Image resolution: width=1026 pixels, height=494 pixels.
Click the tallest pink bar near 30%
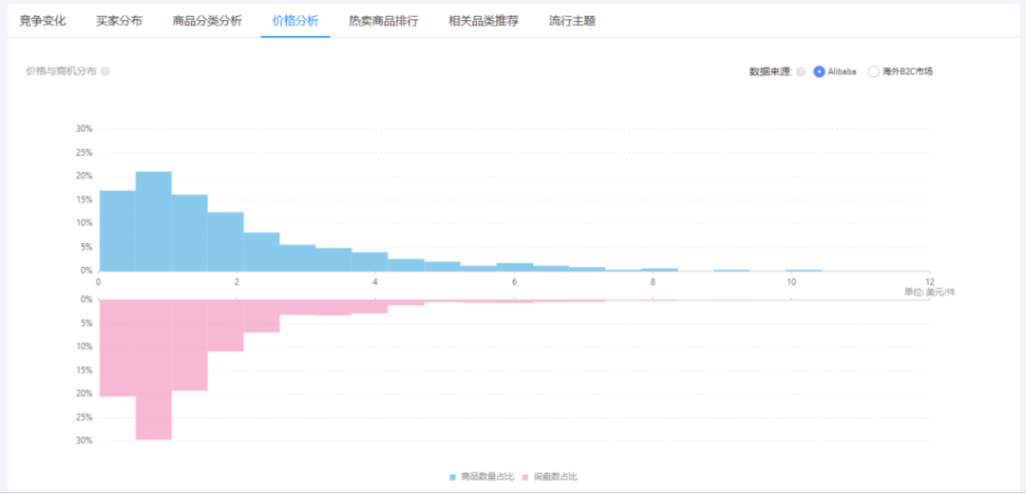coord(154,369)
